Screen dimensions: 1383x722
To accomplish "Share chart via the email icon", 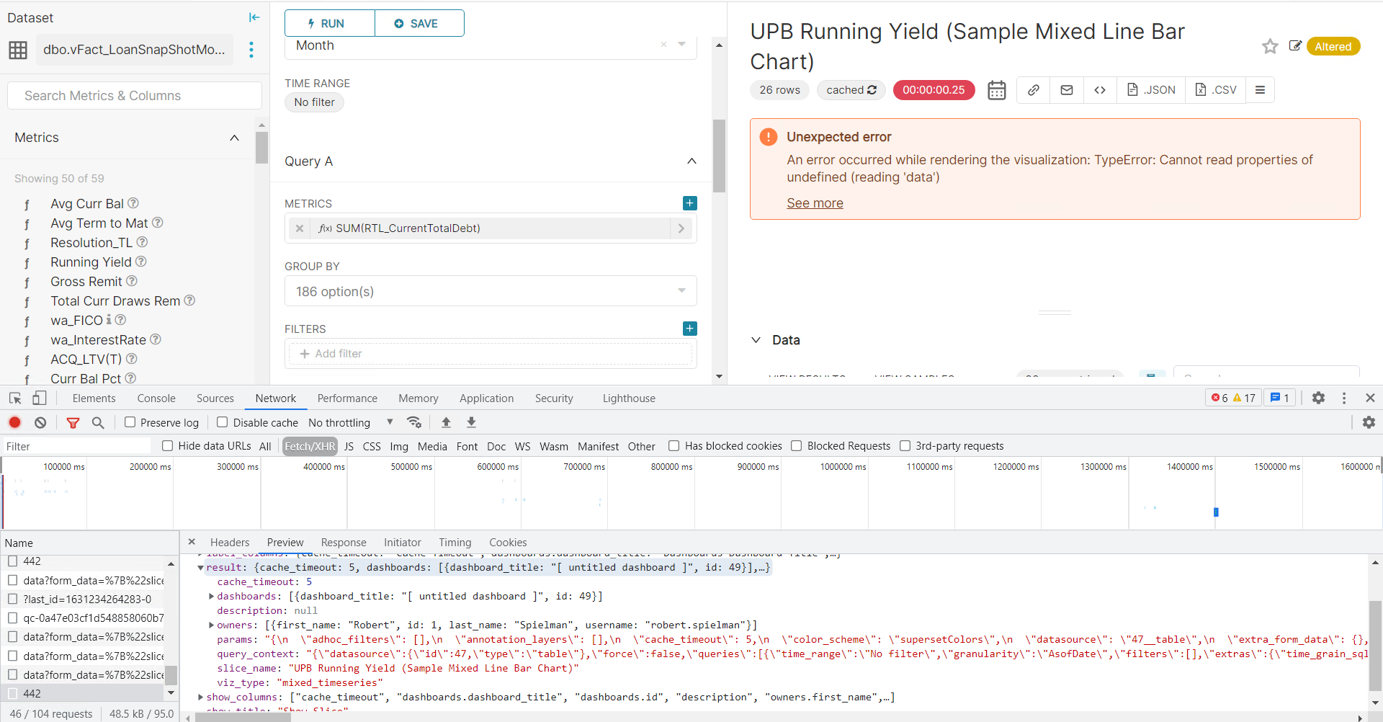I will [1067, 89].
